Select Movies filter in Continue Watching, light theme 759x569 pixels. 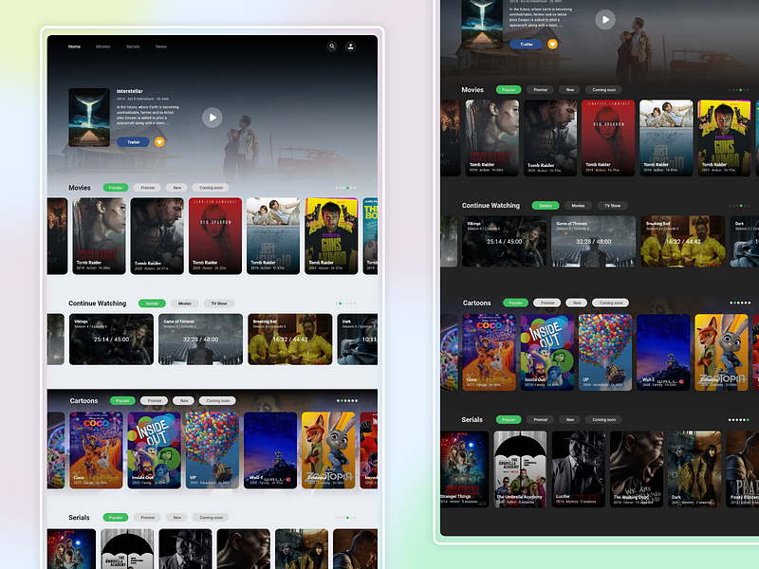[184, 303]
